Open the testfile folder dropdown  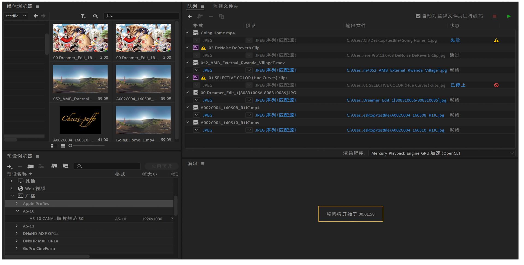click(16, 16)
